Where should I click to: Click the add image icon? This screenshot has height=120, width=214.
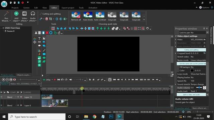[x=39, y=58]
